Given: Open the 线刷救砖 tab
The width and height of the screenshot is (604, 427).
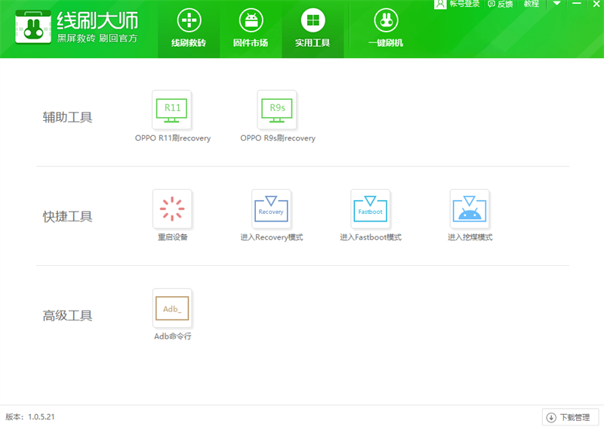Looking at the screenshot, I should click(x=189, y=29).
